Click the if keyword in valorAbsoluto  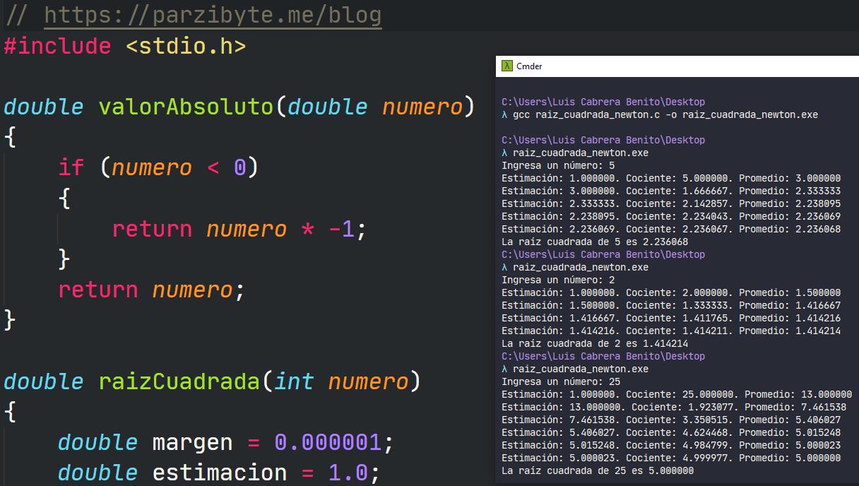[x=71, y=167]
